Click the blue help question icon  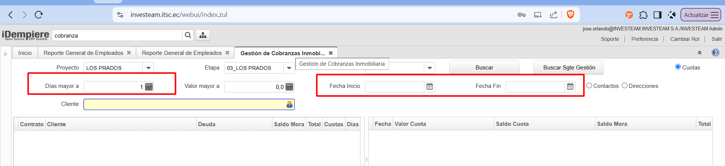(x=715, y=53)
